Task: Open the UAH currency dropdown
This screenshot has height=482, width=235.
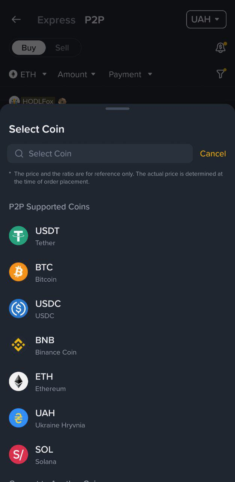Action: (206, 20)
